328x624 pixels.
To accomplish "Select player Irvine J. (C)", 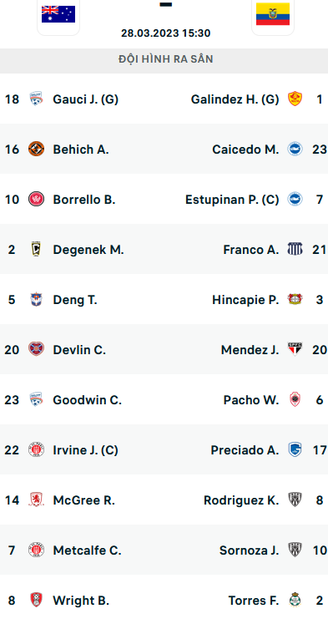I will (x=85, y=450).
